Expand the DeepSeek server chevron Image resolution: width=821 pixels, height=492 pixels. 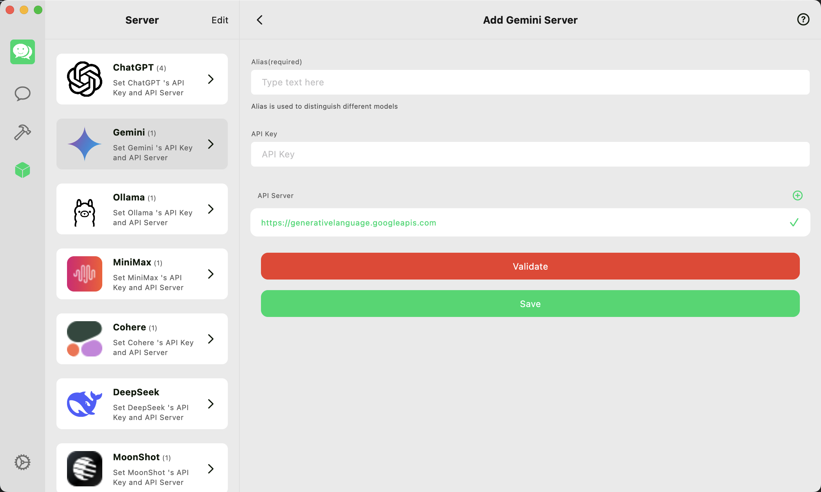pyautogui.click(x=211, y=404)
